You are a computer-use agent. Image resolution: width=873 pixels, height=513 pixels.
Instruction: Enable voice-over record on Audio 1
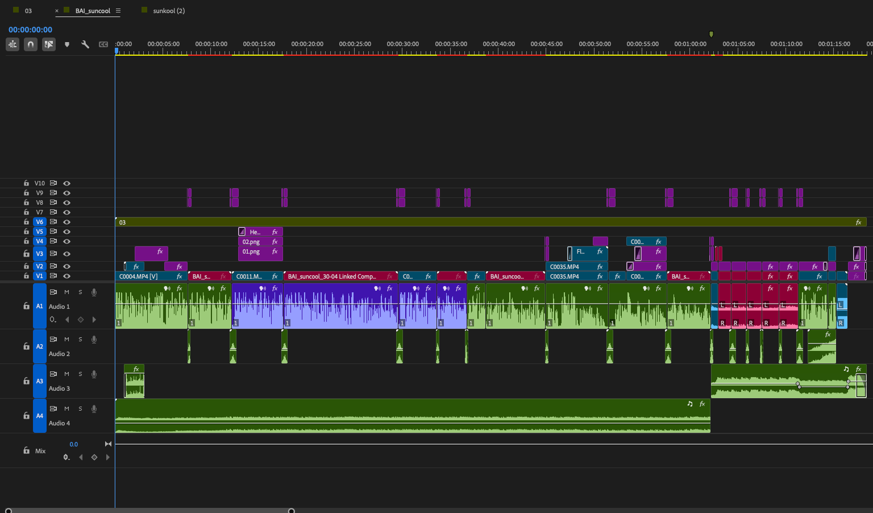click(x=94, y=292)
